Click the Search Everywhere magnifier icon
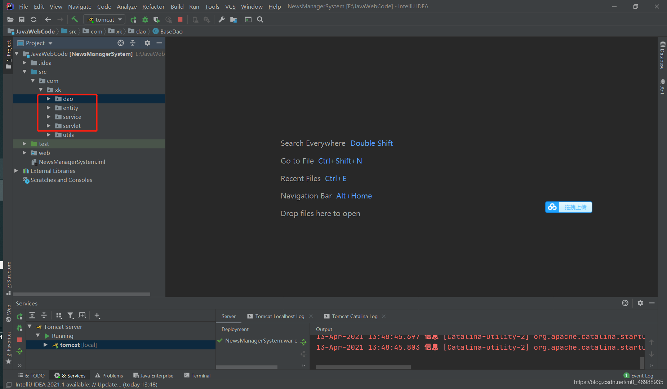 point(260,19)
